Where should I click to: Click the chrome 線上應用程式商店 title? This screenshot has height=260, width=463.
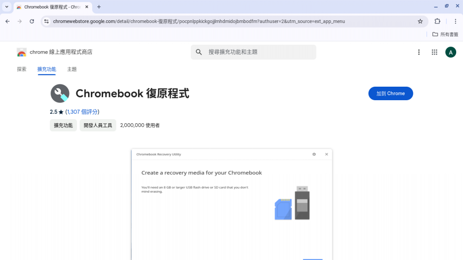point(61,52)
